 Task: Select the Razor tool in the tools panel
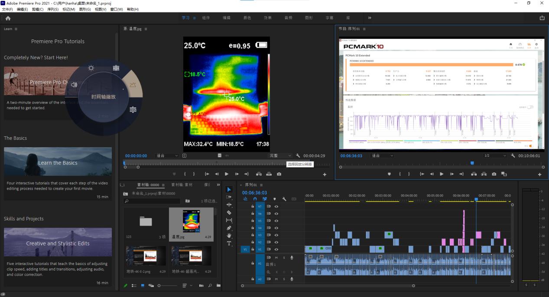(x=229, y=213)
